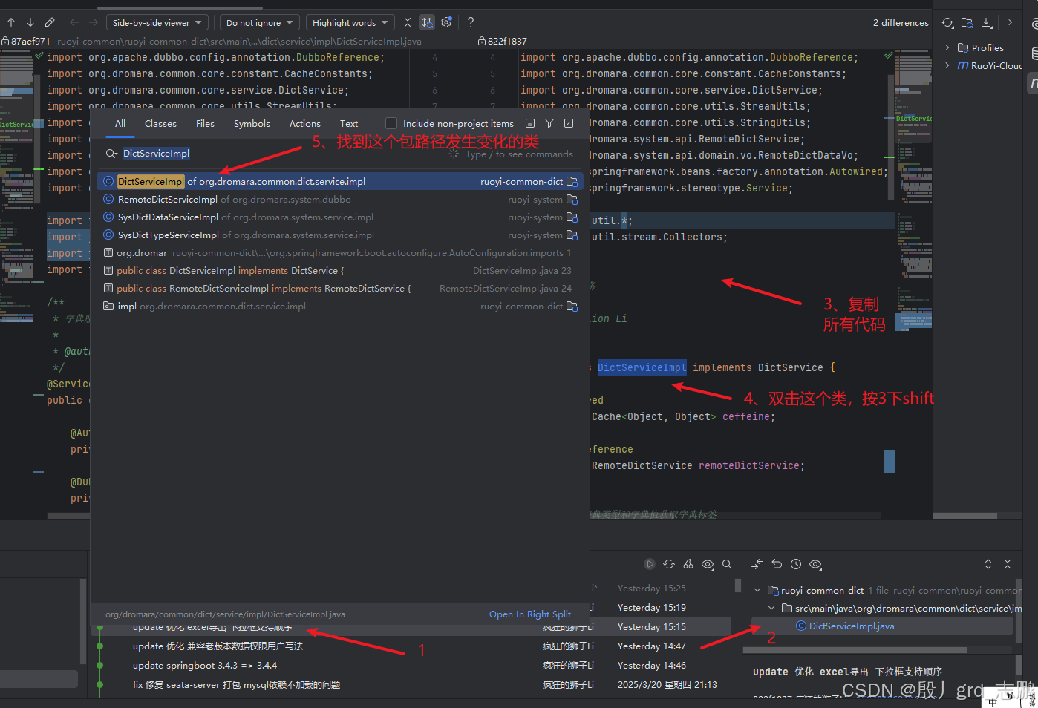This screenshot has height=708, width=1038.
Task: Click show diff arrows icon in changes panel
Action: tap(757, 564)
